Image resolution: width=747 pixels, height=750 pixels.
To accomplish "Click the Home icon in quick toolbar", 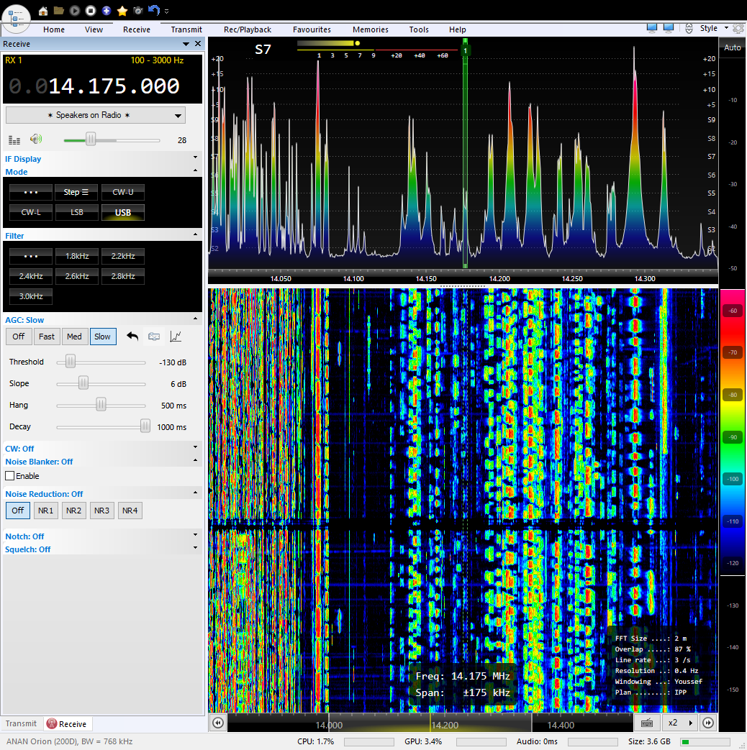I will 43,11.
